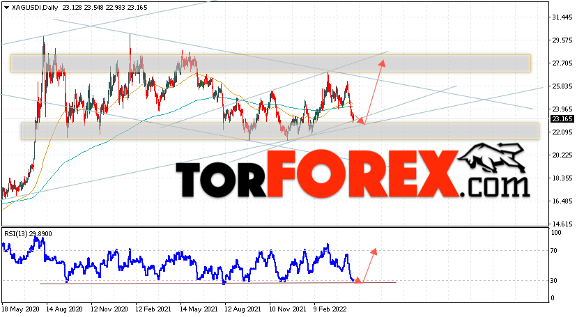Screen dimensions: 577x317
Task: Click the 9 Feb 2022 date label
Action: pyautogui.click(x=330, y=309)
